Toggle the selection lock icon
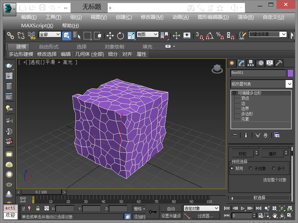 [38, 208]
